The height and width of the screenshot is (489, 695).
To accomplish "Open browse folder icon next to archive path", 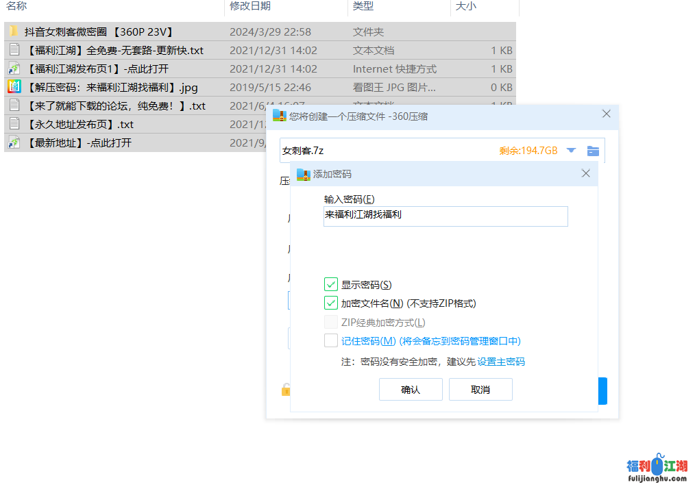I will 593,151.
